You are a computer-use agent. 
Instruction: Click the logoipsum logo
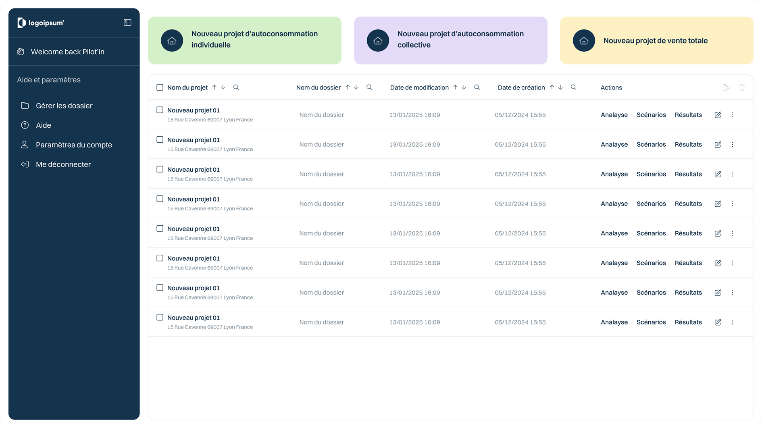[41, 23]
